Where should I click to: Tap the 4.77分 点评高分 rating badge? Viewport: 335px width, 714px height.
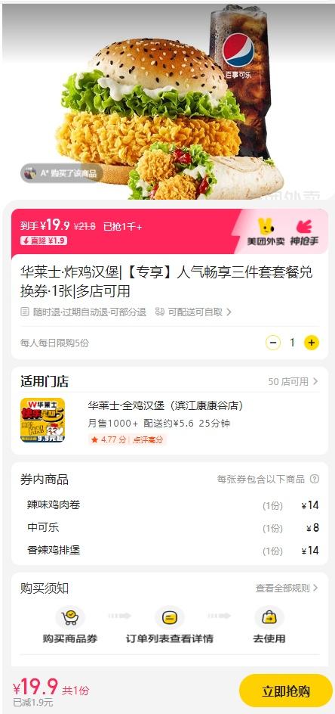pyautogui.click(x=128, y=439)
